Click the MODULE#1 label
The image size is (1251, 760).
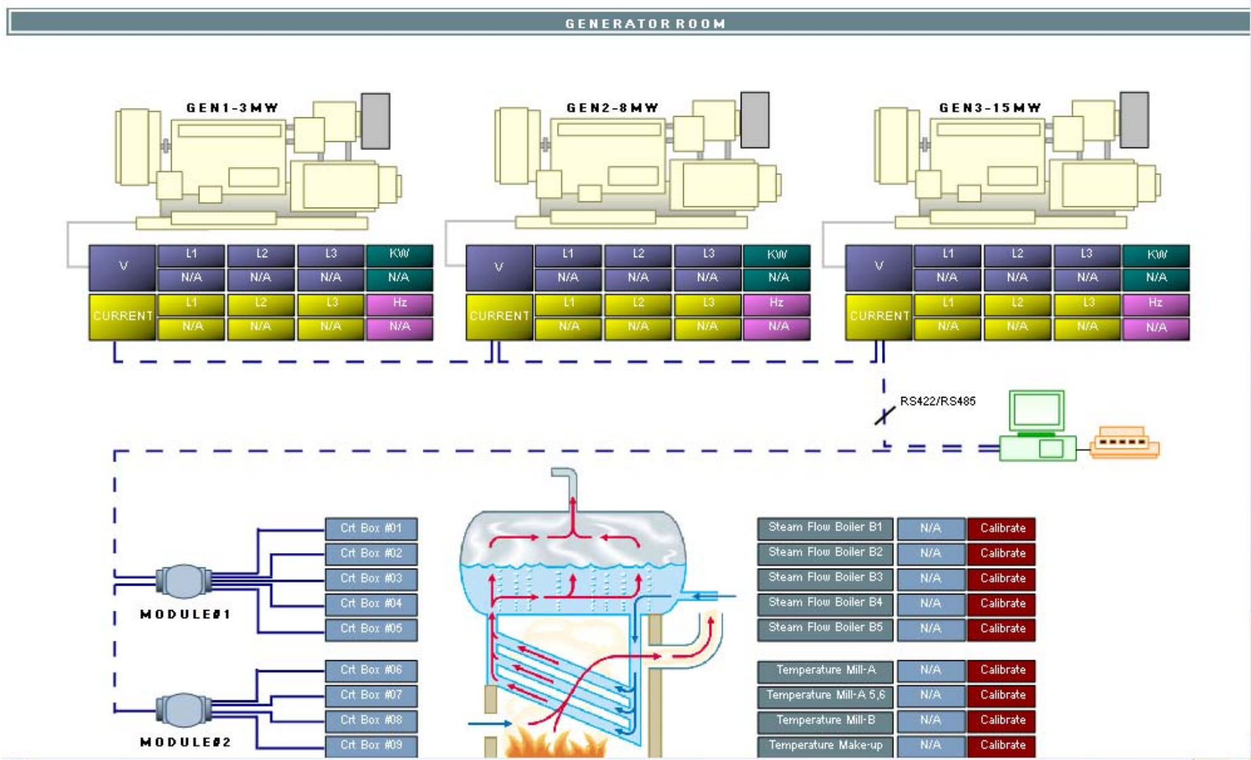[x=185, y=614]
